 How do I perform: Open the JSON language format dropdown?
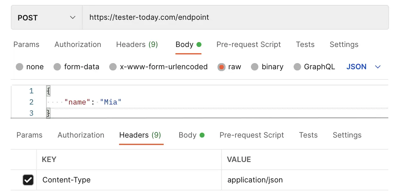(356, 67)
